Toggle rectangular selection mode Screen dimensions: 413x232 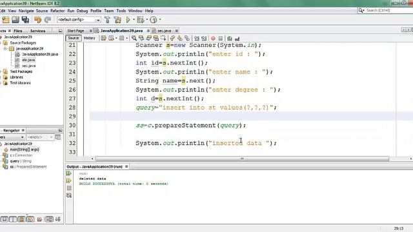(x=163, y=39)
